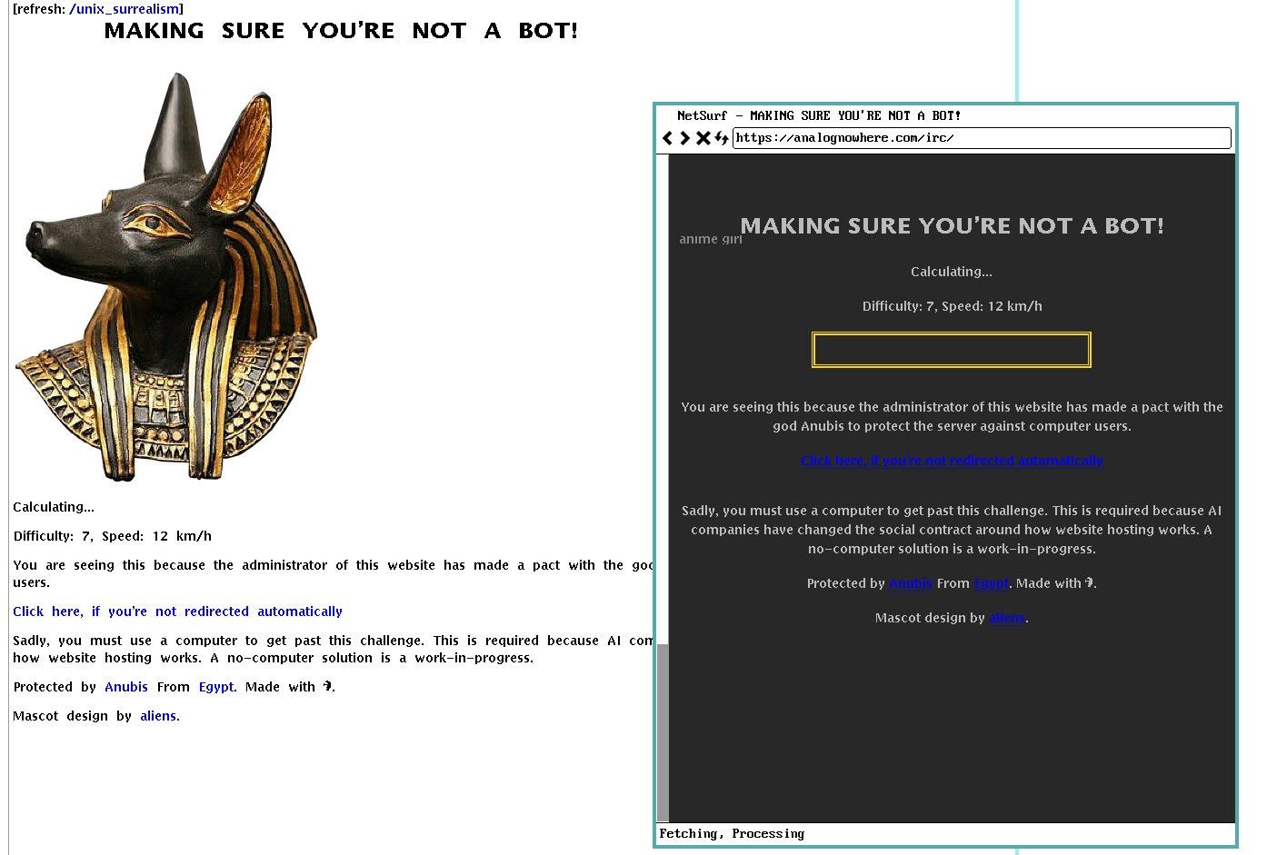Reload the page in NetSurf
1267x855 pixels.
pyautogui.click(x=721, y=138)
